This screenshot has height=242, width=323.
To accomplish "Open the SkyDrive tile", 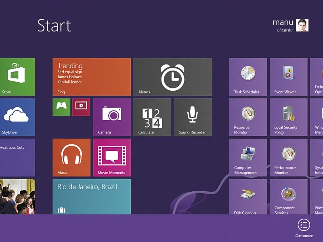I will click(x=17, y=117).
